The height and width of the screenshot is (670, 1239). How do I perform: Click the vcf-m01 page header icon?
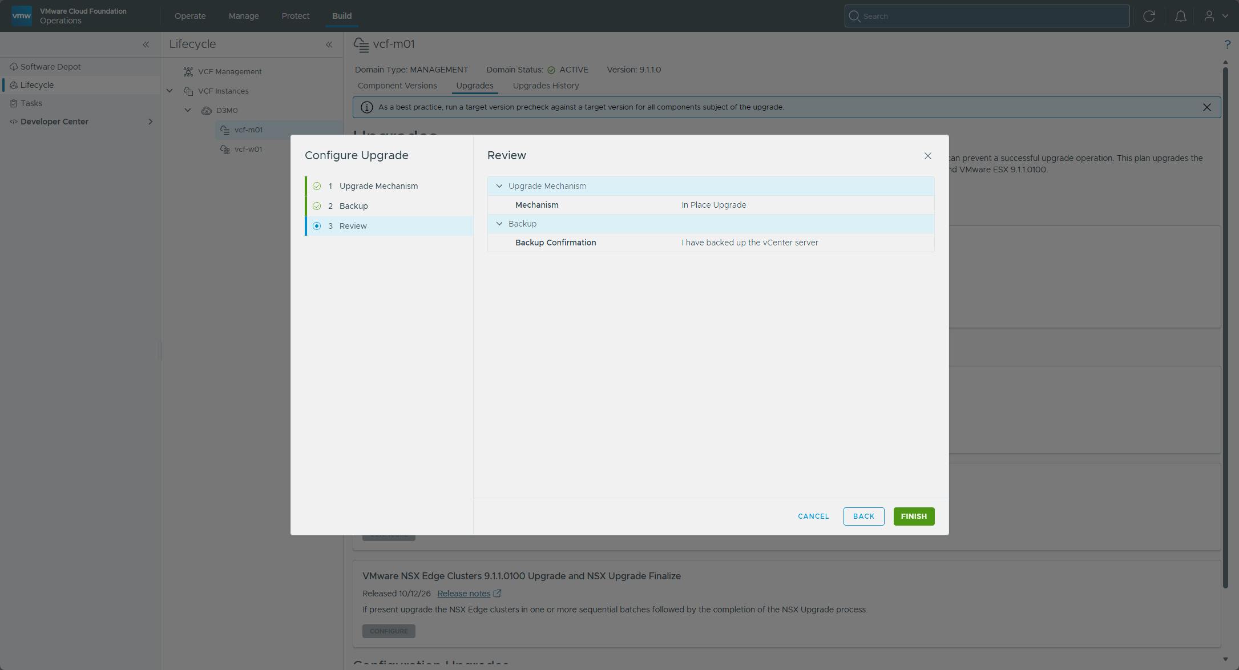(x=361, y=45)
